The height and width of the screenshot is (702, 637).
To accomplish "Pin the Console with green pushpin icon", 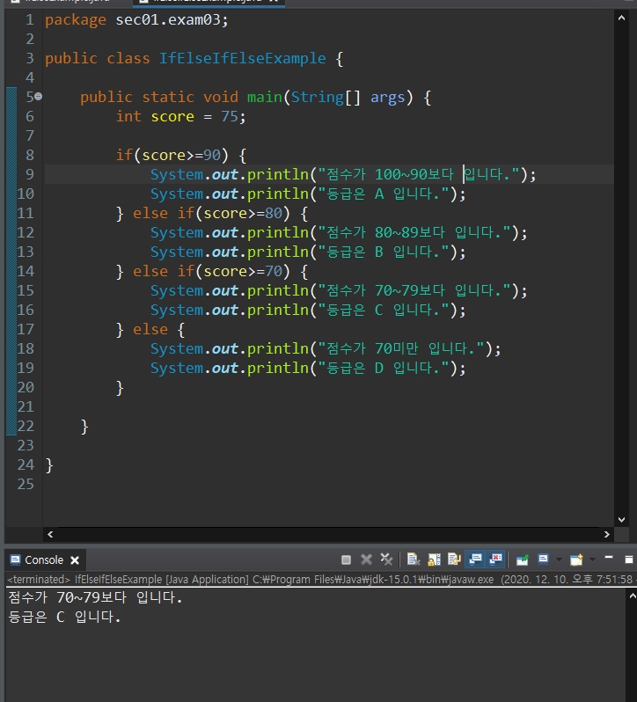I will [522, 559].
